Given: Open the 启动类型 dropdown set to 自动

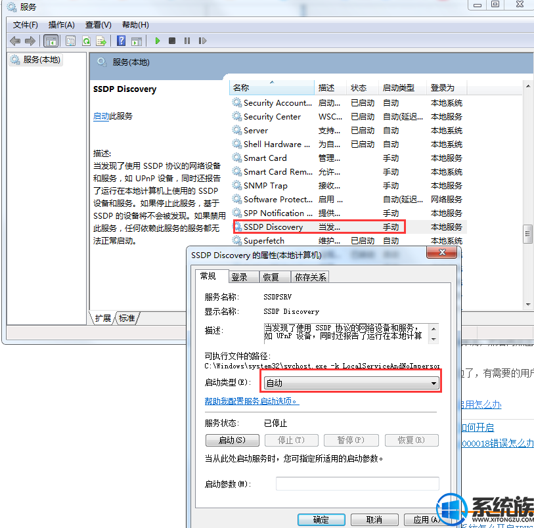Looking at the screenshot, I should (x=351, y=383).
